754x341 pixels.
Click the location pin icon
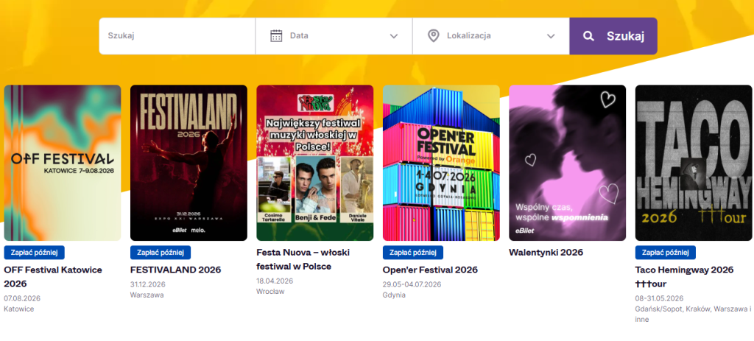coord(434,35)
